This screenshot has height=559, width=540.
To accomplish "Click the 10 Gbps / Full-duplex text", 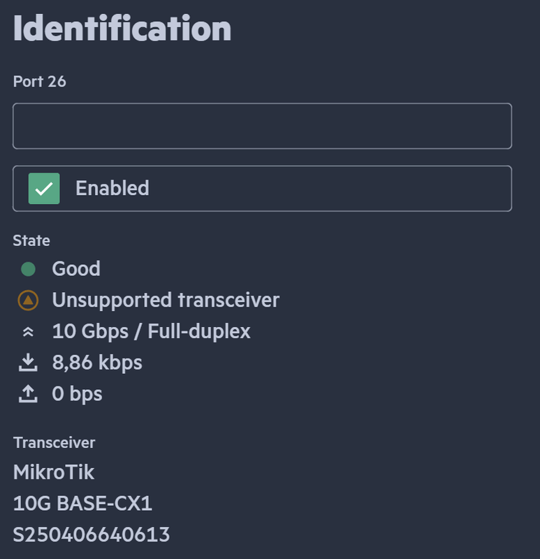I will (x=151, y=331).
